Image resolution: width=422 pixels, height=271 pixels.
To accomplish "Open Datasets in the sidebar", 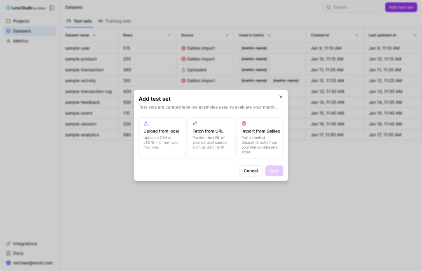I will click(x=30, y=31).
